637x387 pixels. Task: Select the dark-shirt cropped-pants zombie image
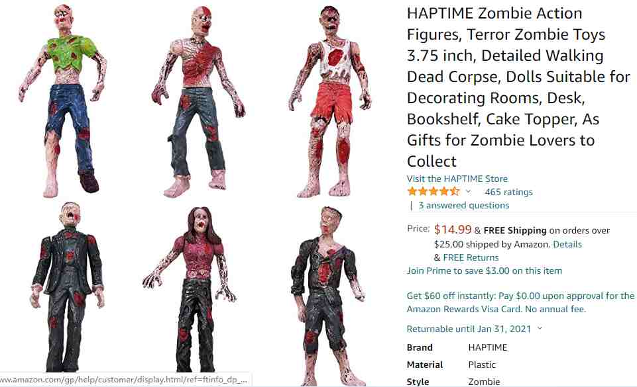click(x=328, y=296)
